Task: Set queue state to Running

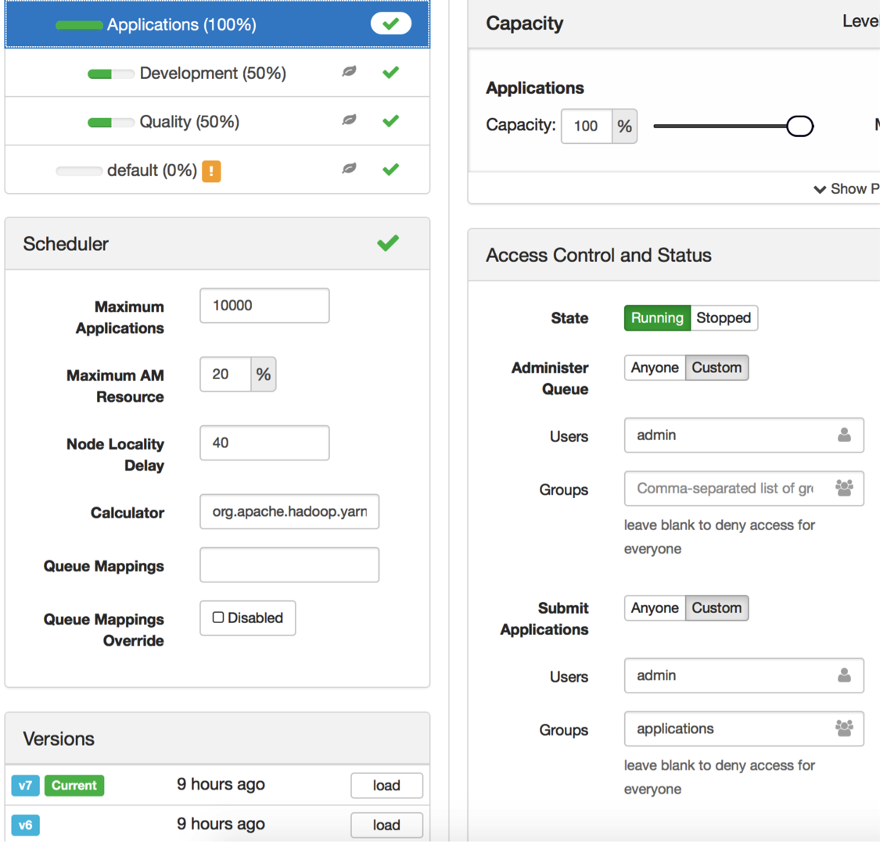Action: point(657,318)
